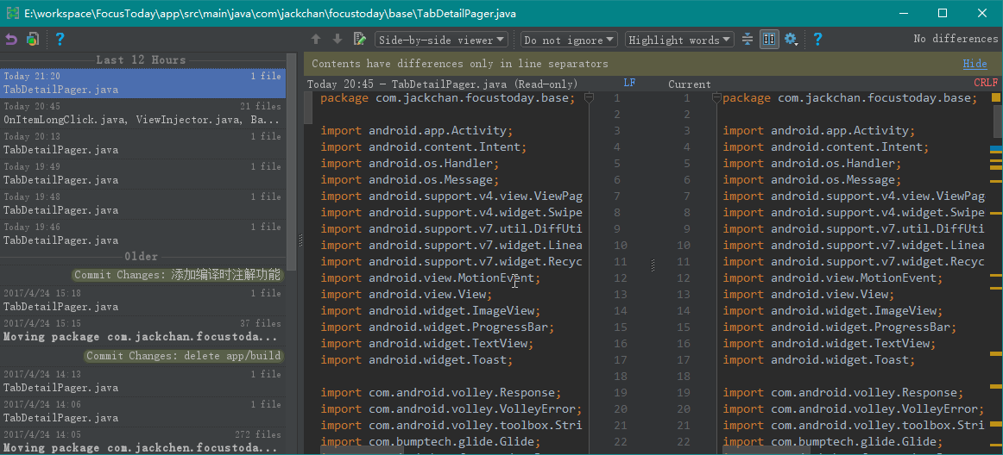1003x455 pixels.
Task: Click the 'Today 20:45 - TabDetailPager.java (Read-only)' title
Action: click(443, 84)
